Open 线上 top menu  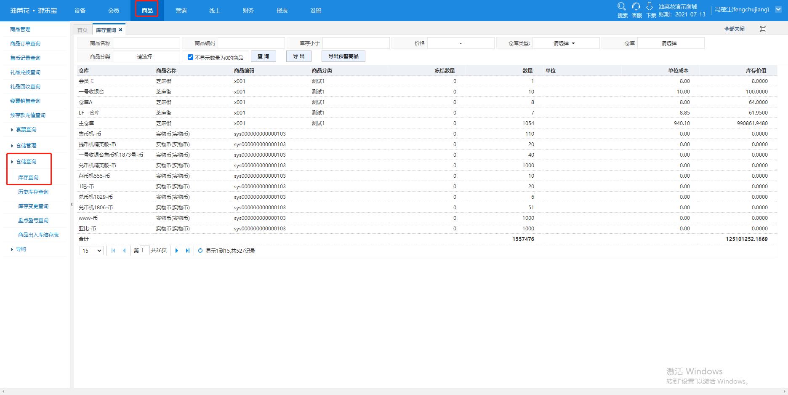click(215, 11)
